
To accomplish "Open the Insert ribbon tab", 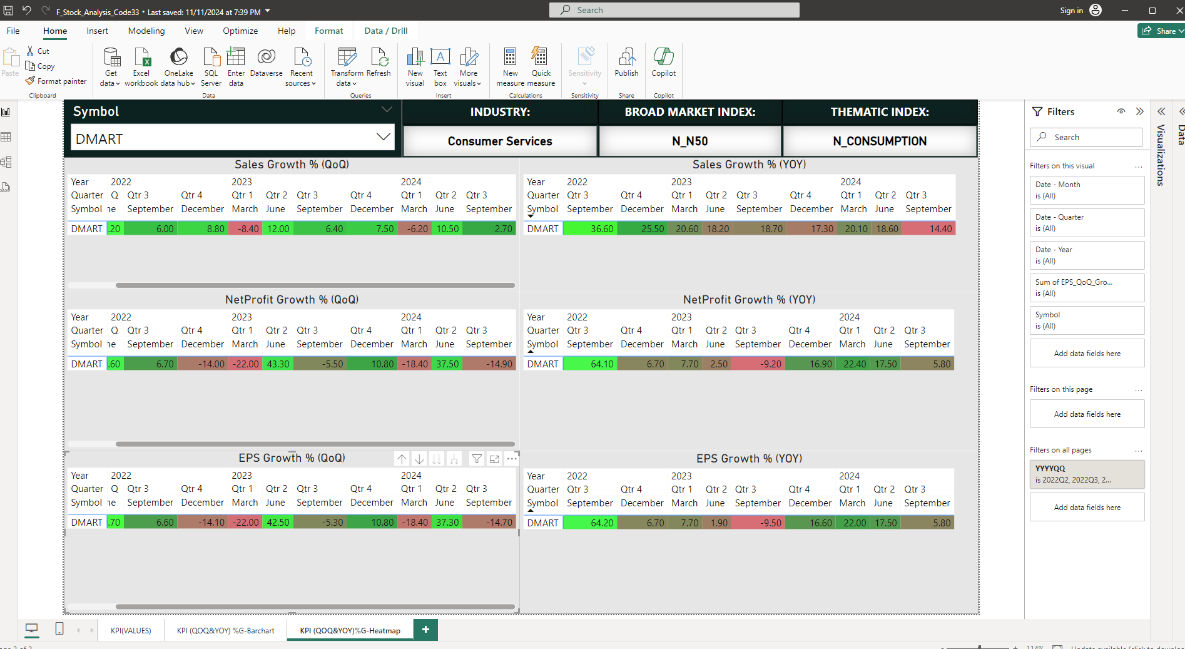I will [97, 31].
